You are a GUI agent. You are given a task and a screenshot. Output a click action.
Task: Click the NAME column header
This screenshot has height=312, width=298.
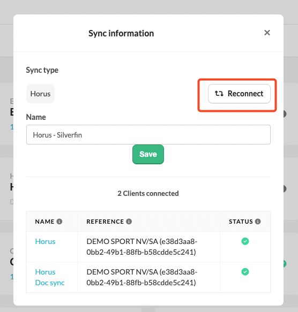44,222
